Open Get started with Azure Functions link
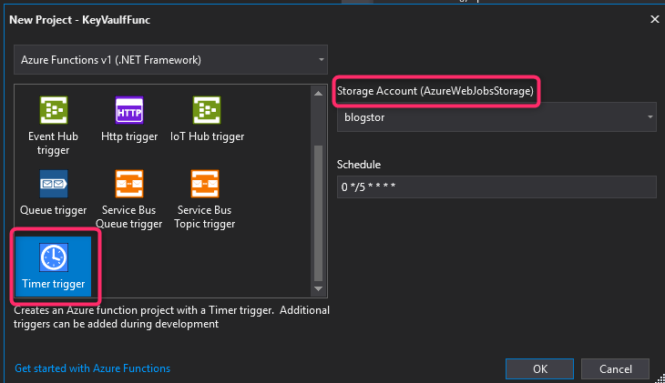 point(92,368)
